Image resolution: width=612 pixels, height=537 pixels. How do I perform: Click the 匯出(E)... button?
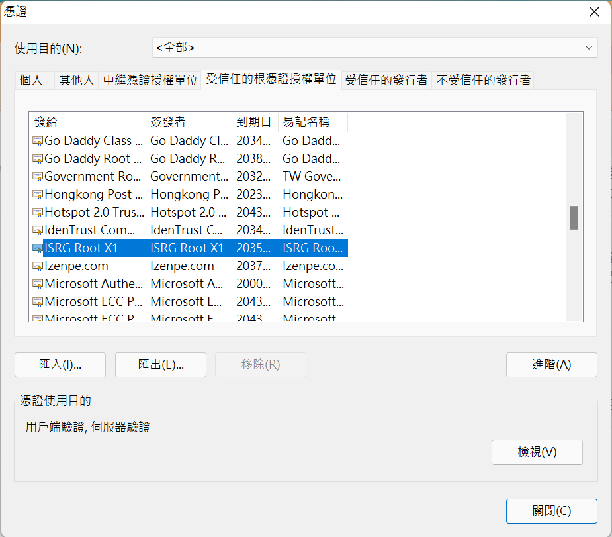[x=161, y=365]
